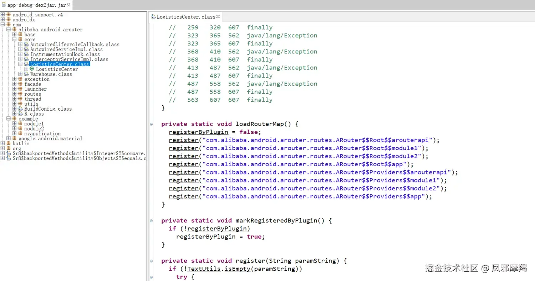535x281 pixels.
Task: Expand the myapplication package node
Action: point(15,134)
